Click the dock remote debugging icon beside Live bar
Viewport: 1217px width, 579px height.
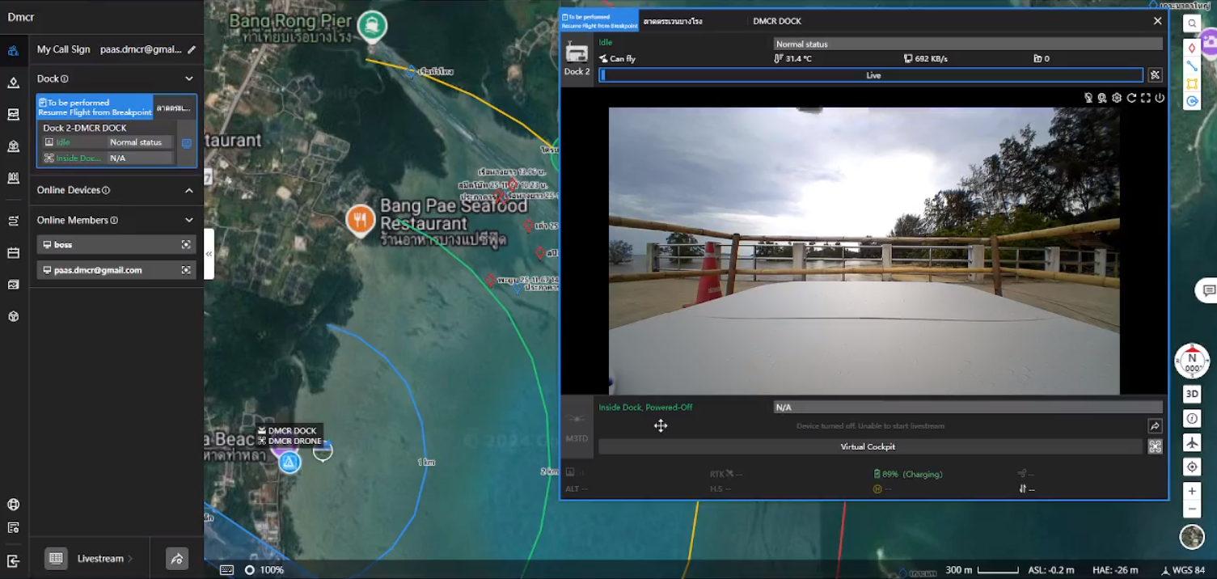[x=1156, y=75]
